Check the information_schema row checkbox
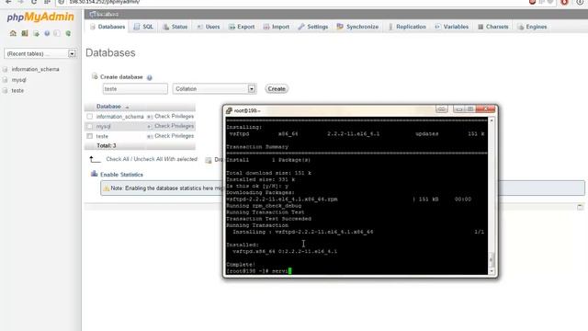 pos(90,117)
